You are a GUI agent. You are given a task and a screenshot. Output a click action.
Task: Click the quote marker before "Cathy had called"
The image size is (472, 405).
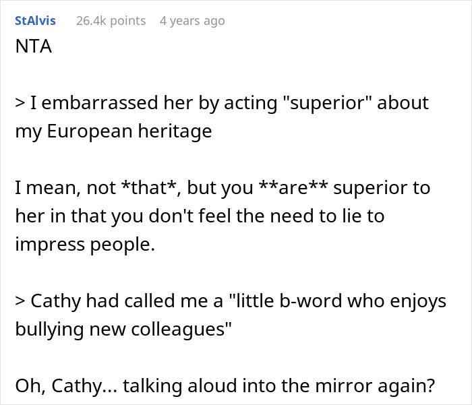[20, 301]
